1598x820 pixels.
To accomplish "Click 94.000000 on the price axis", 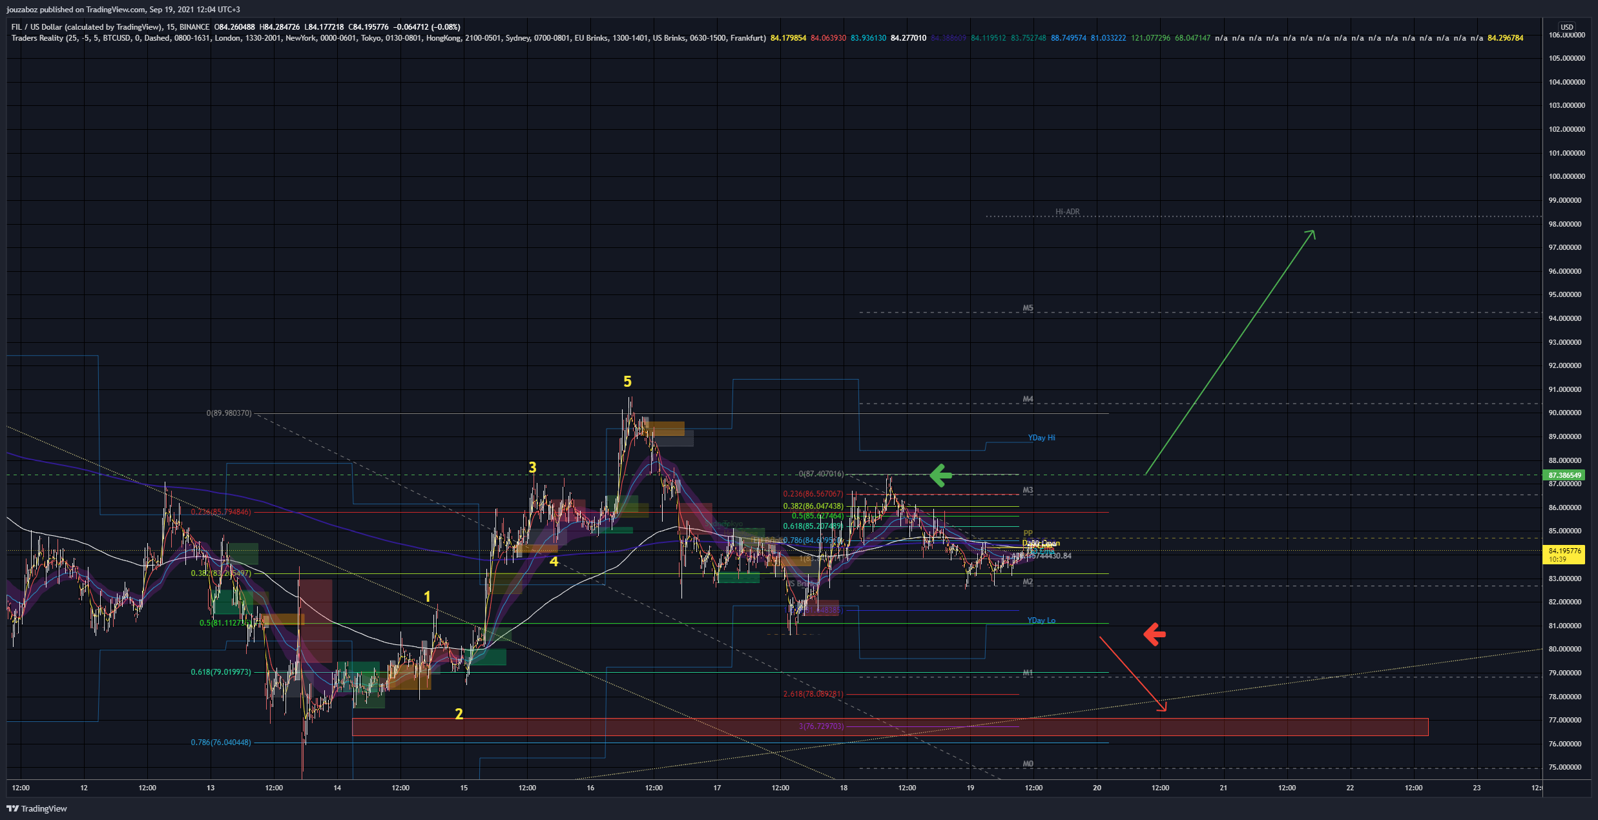I will tap(1566, 318).
